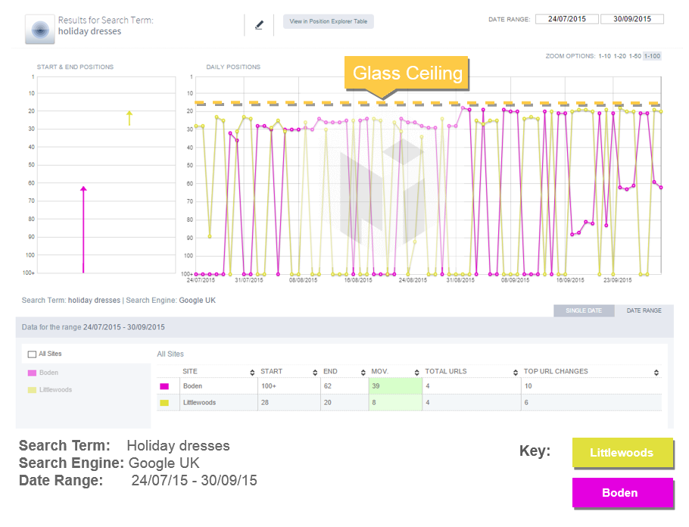
Task: Select zoom option 1-100
Action: [652, 56]
